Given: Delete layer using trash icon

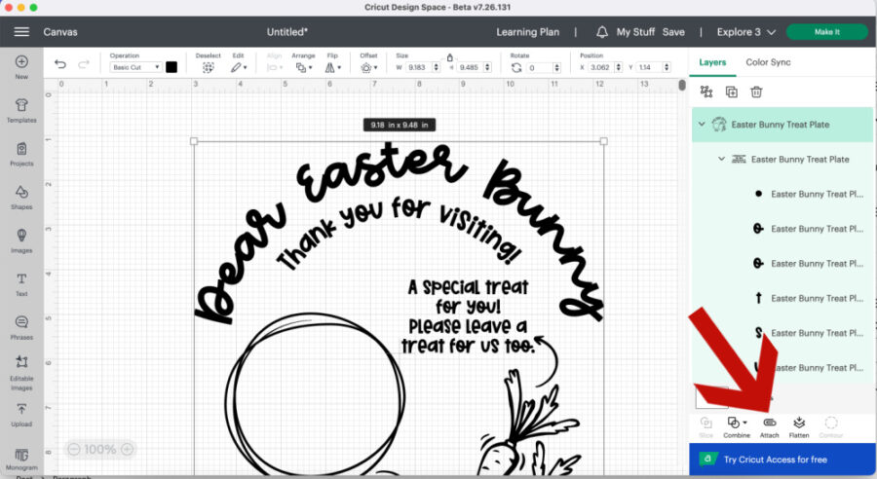Looking at the screenshot, I should click(756, 92).
